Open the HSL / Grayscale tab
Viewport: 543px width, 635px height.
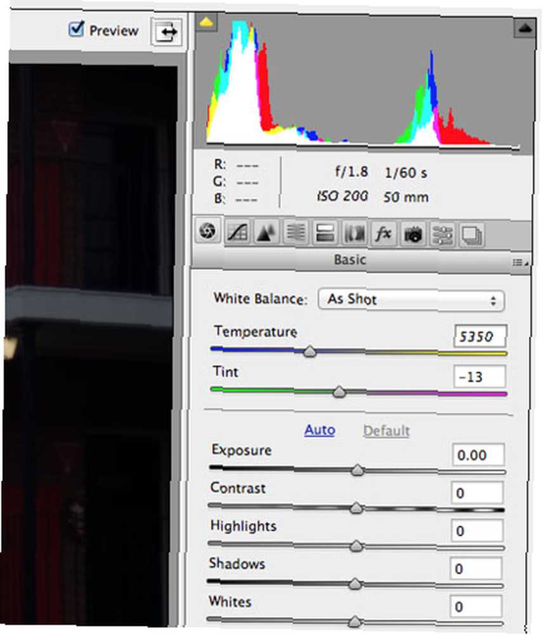pos(296,233)
